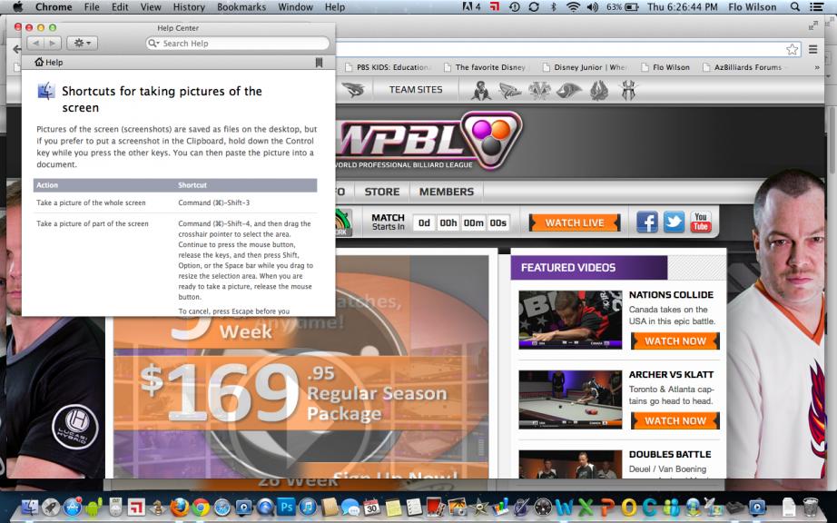
Task: Open the History menu
Action: (x=189, y=7)
